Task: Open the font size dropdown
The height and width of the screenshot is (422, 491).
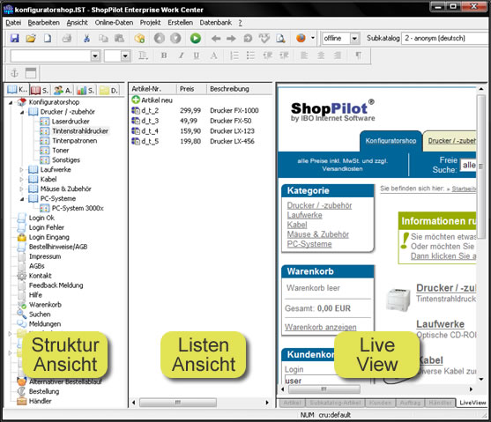Action: (125, 56)
